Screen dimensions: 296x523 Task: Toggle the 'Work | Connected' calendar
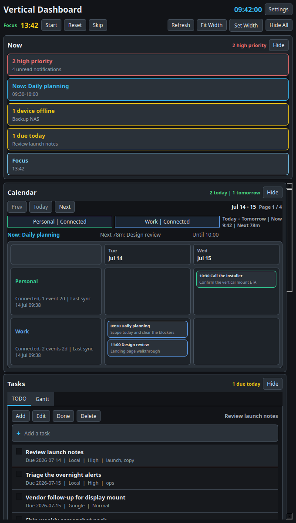point(167,222)
